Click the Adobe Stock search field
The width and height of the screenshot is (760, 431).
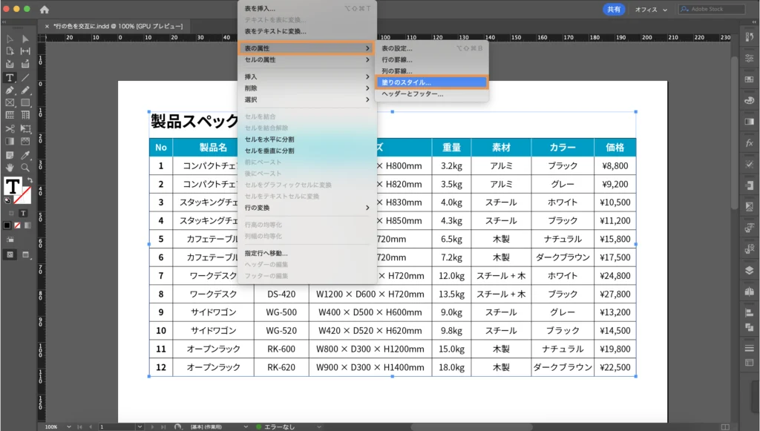coord(712,10)
